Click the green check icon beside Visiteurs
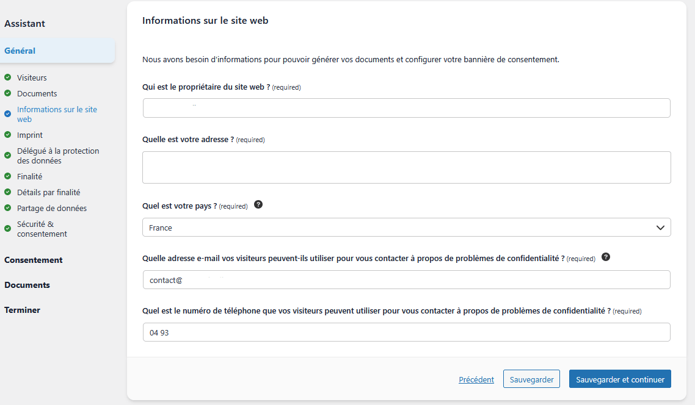Screen dimensions: 695x405 7,78
